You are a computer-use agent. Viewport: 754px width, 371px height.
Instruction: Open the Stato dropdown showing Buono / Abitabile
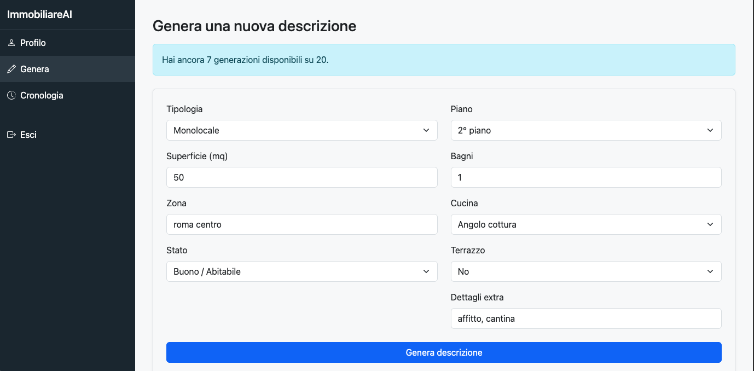click(x=302, y=271)
